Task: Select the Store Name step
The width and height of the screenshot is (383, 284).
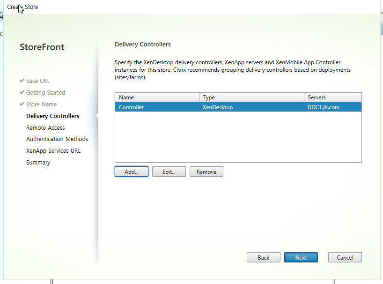Action: 42,105
